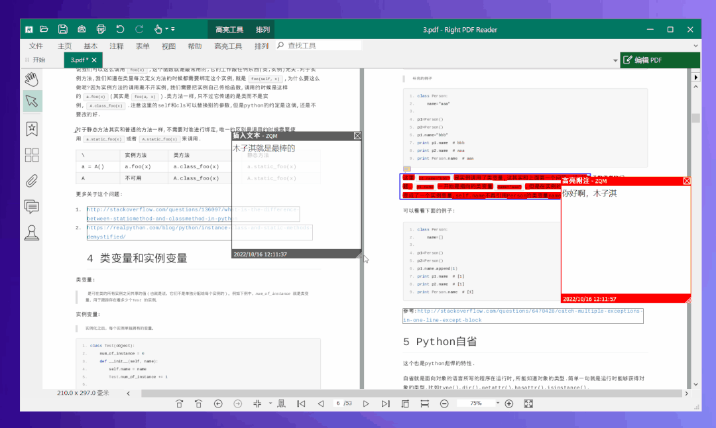Click the page display mode icon

point(281,403)
